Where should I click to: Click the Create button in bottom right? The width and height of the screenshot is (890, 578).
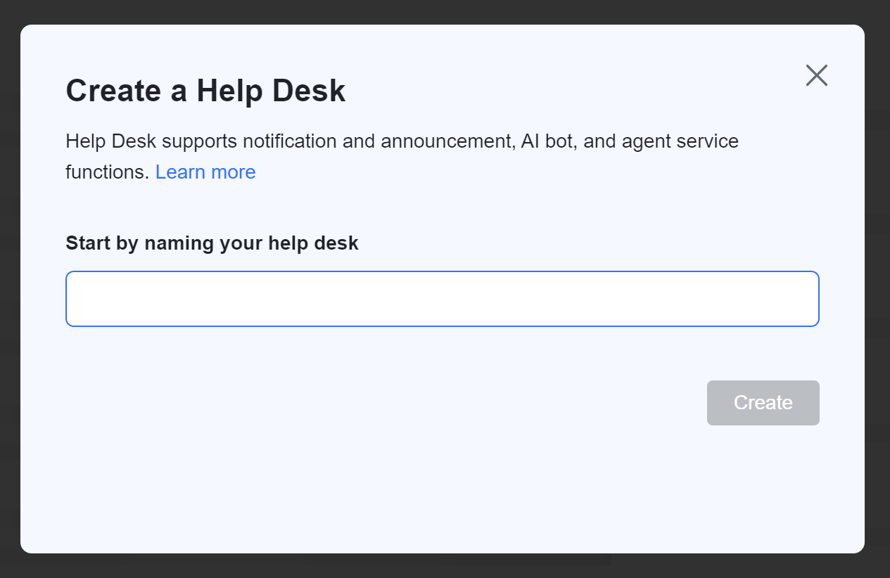coord(763,402)
